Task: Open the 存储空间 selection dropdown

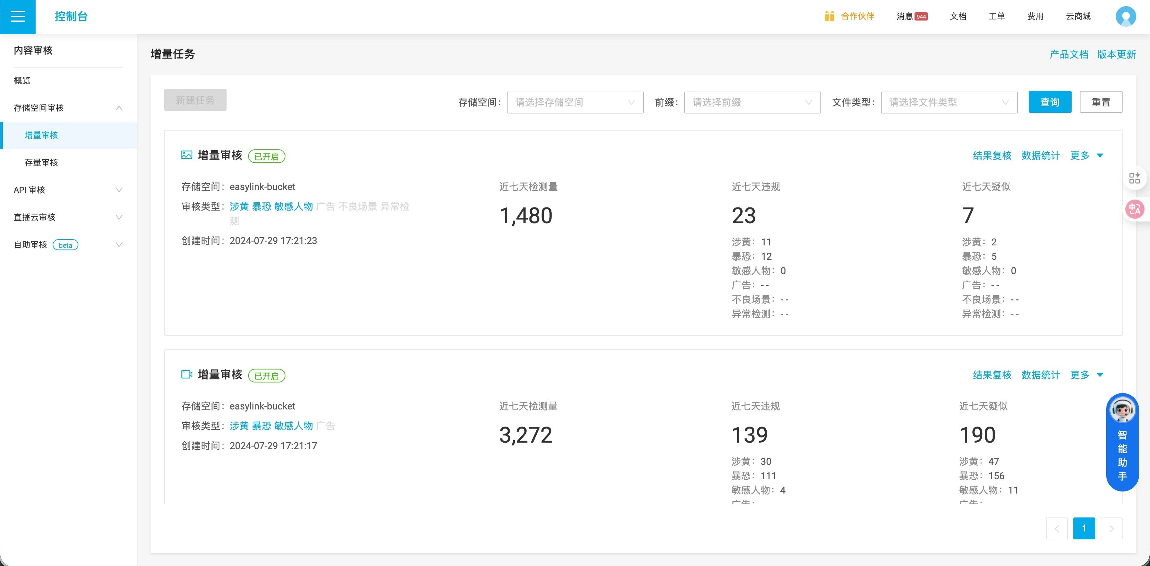Action: coord(575,103)
